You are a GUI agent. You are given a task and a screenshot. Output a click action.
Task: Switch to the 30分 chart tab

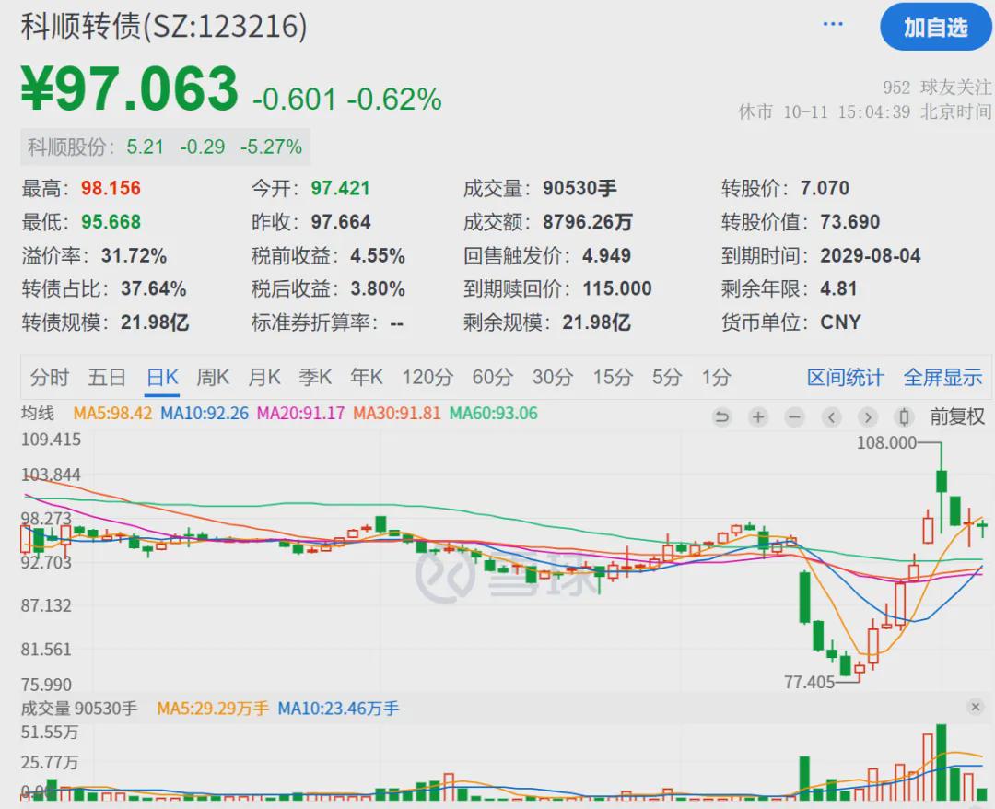point(553,378)
